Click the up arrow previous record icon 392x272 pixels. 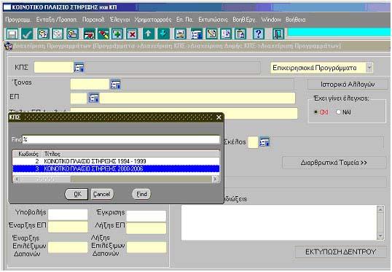tap(148, 34)
